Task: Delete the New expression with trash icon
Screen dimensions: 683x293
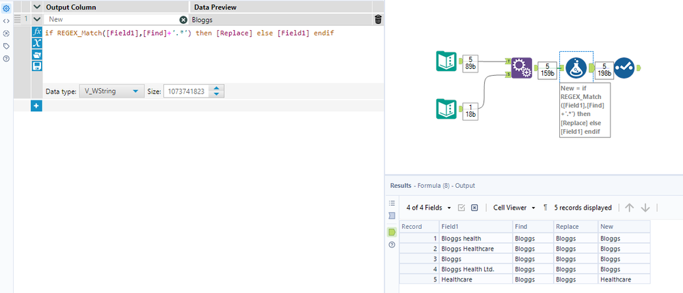Action: pyautogui.click(x=378, y=20)
